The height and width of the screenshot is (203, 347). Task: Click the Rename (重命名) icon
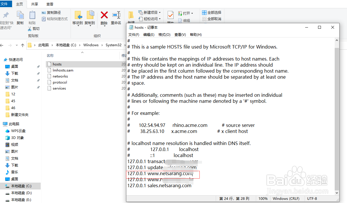(x=116, y=15)
